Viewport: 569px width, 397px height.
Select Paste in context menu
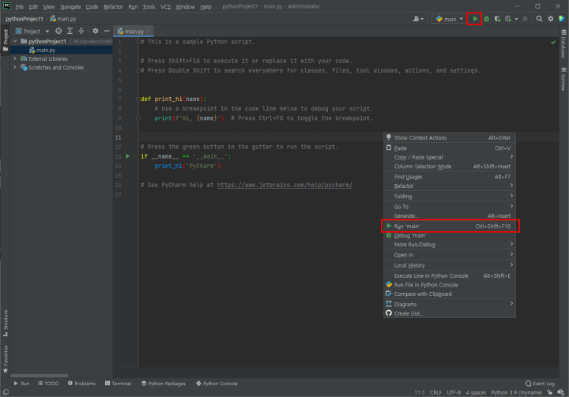coord(450,148)
